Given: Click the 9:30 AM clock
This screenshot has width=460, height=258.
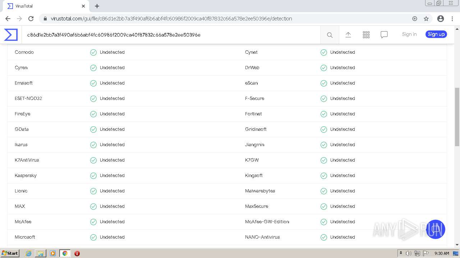Looking at the screenshot, I should (x=442, y=253).
